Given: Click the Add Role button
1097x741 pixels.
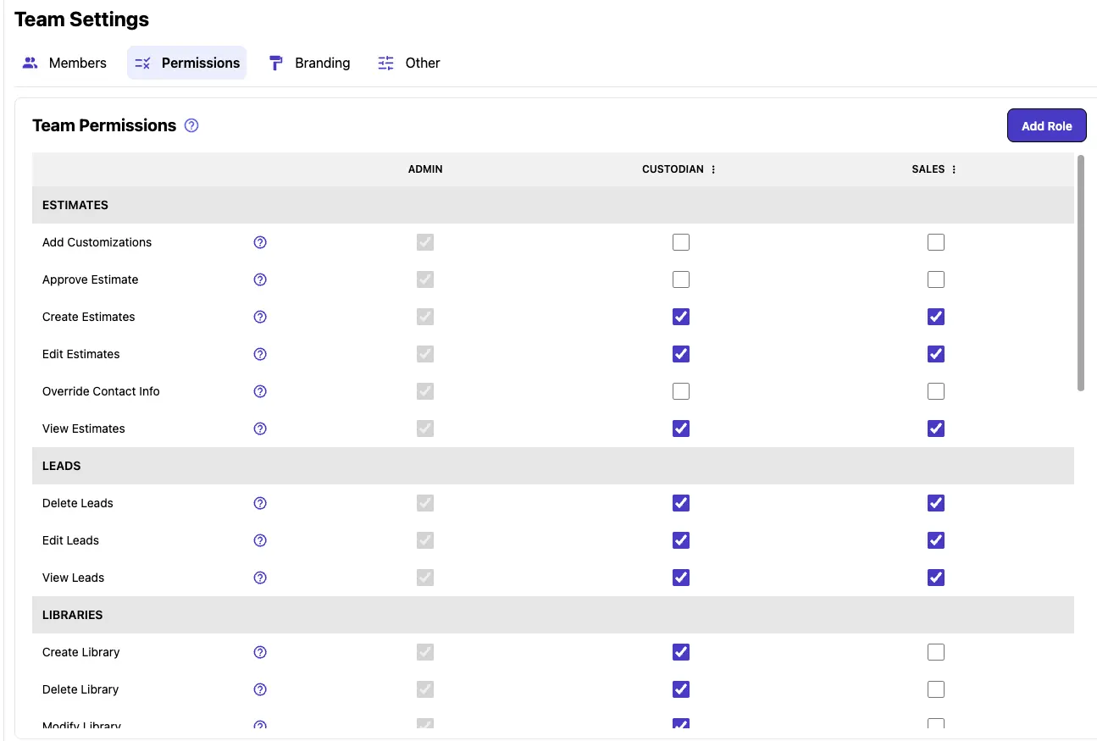Looking at the screenshot, I should tap(1046, 126).
